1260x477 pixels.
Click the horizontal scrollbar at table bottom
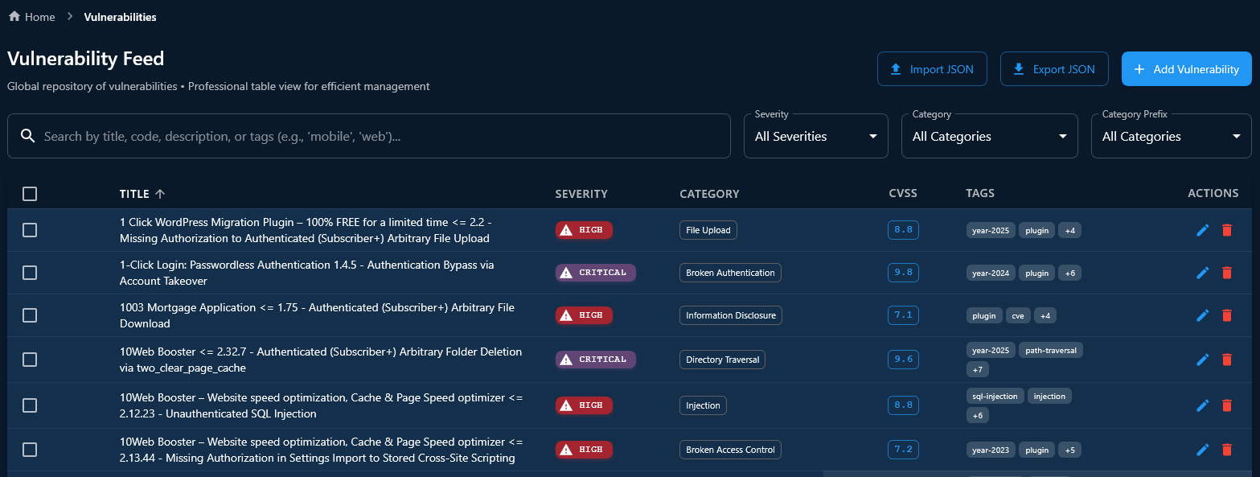(x=1037, y=474)
